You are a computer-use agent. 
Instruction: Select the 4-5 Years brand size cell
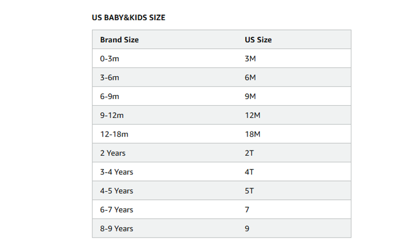click(x=116, y=191)
